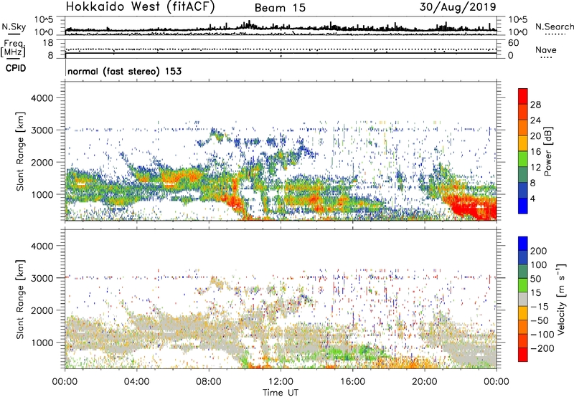Click the "-15" velocity colorbar label
This screenshot has height=397, width=574.
(x=539, y=307)
